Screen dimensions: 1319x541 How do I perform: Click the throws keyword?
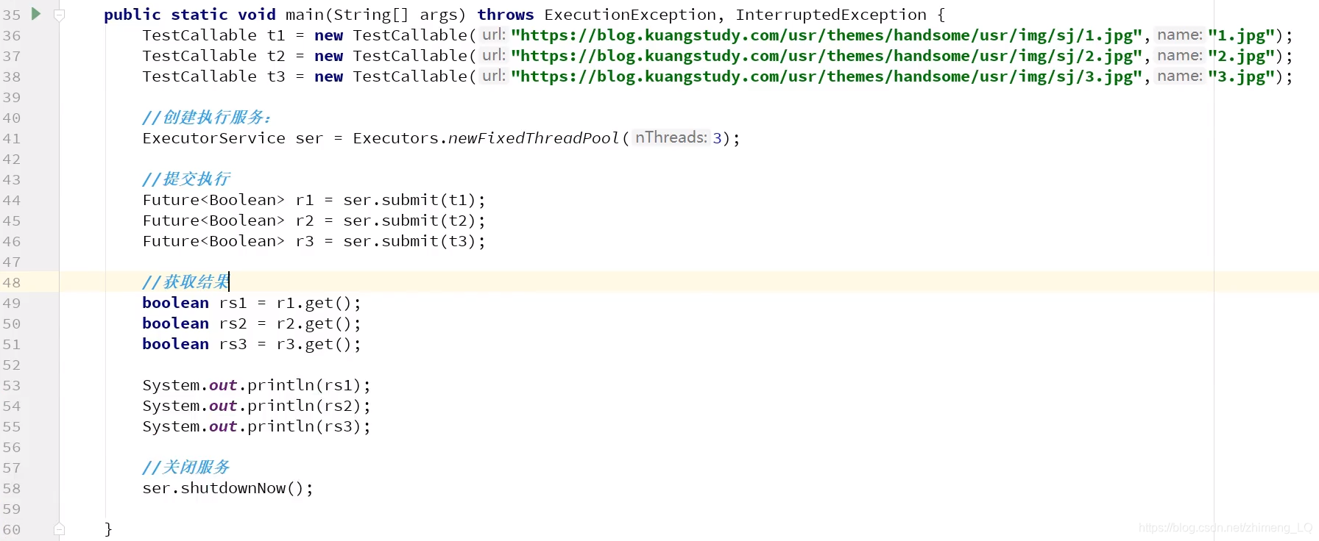(506, 15)
